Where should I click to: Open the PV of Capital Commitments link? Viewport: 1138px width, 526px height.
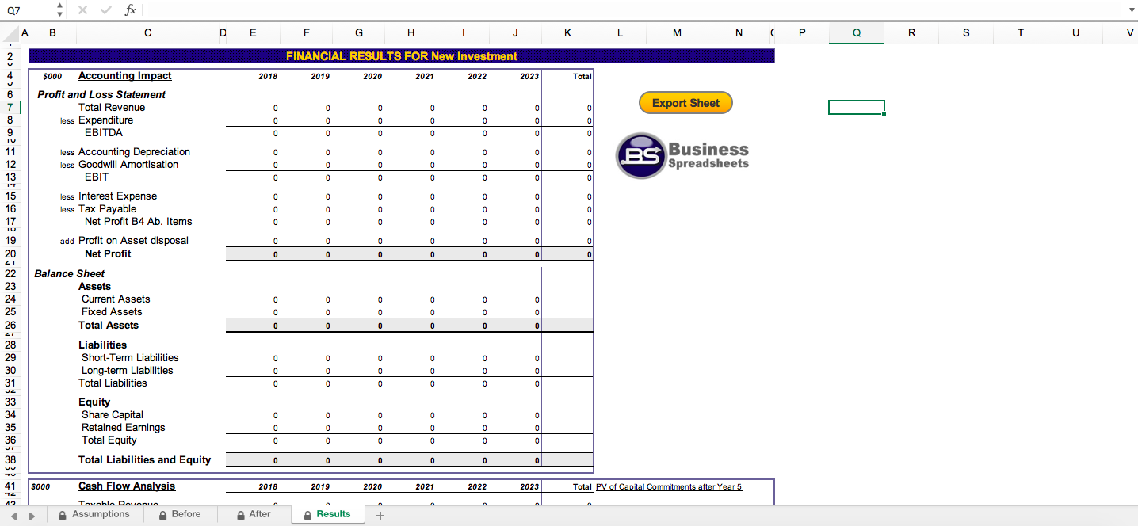[668, 486]
